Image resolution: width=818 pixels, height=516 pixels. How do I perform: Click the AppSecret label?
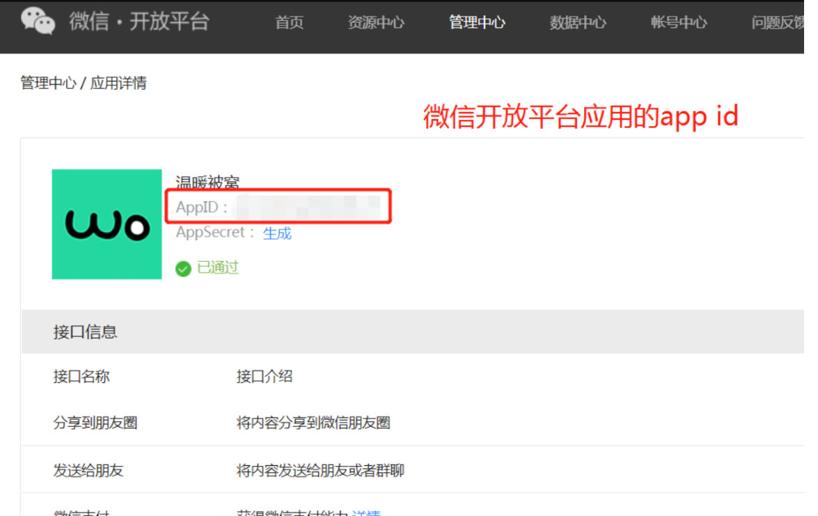click(x=214, y=232)
